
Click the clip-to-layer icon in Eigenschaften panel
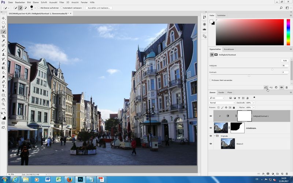pos(266,87)
